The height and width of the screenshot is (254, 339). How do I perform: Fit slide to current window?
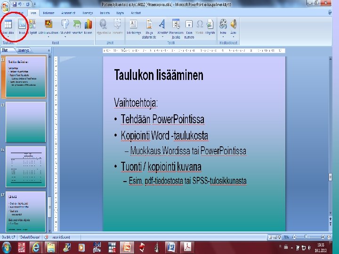tap(329, 237)
